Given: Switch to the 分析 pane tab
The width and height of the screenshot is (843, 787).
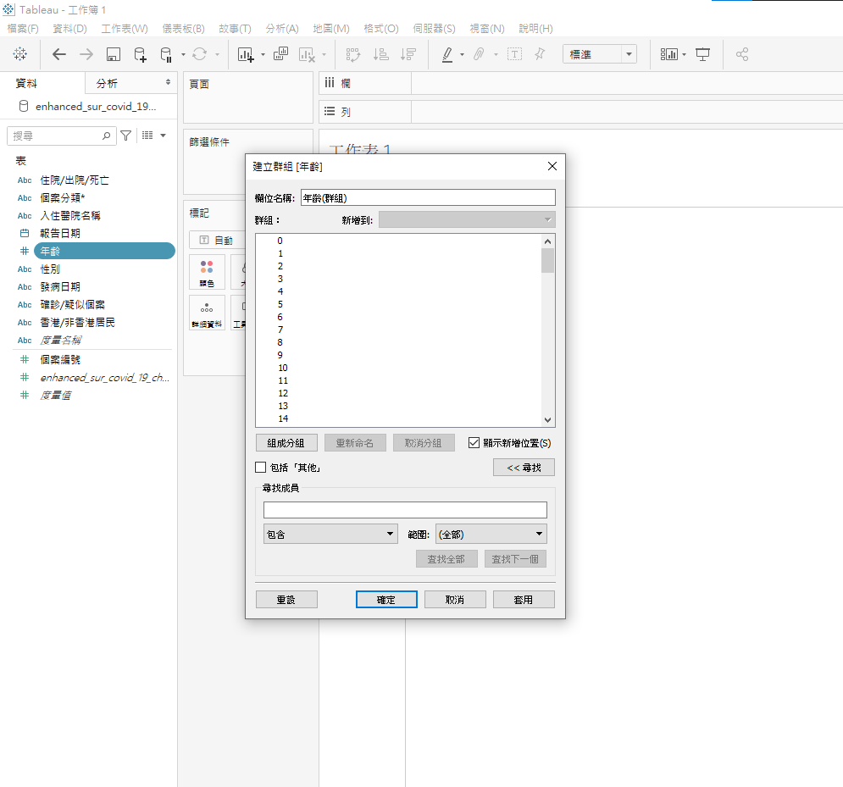Looking at the screenshot, I should pos(107,83).
